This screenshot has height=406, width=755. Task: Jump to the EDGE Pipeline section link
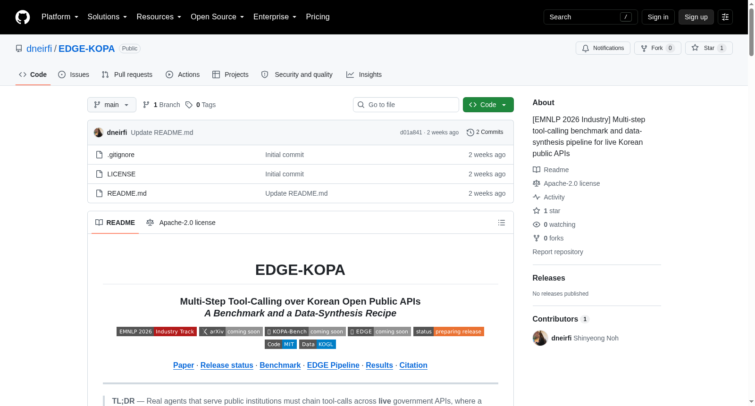pyautogui.click(x=333, y=365)
